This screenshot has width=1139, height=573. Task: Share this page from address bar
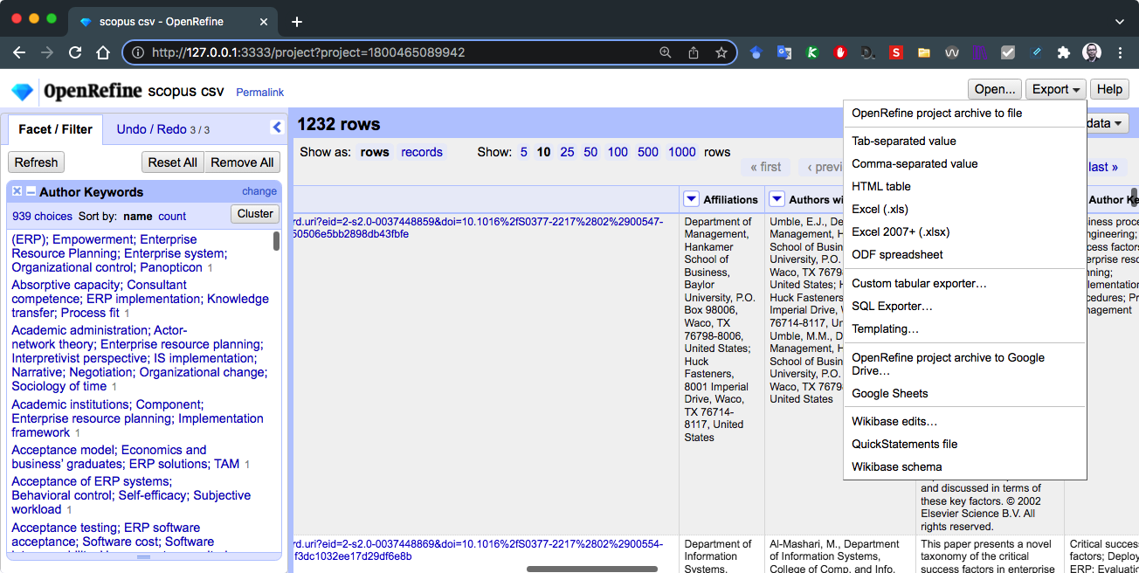click(x=694, y=52)
